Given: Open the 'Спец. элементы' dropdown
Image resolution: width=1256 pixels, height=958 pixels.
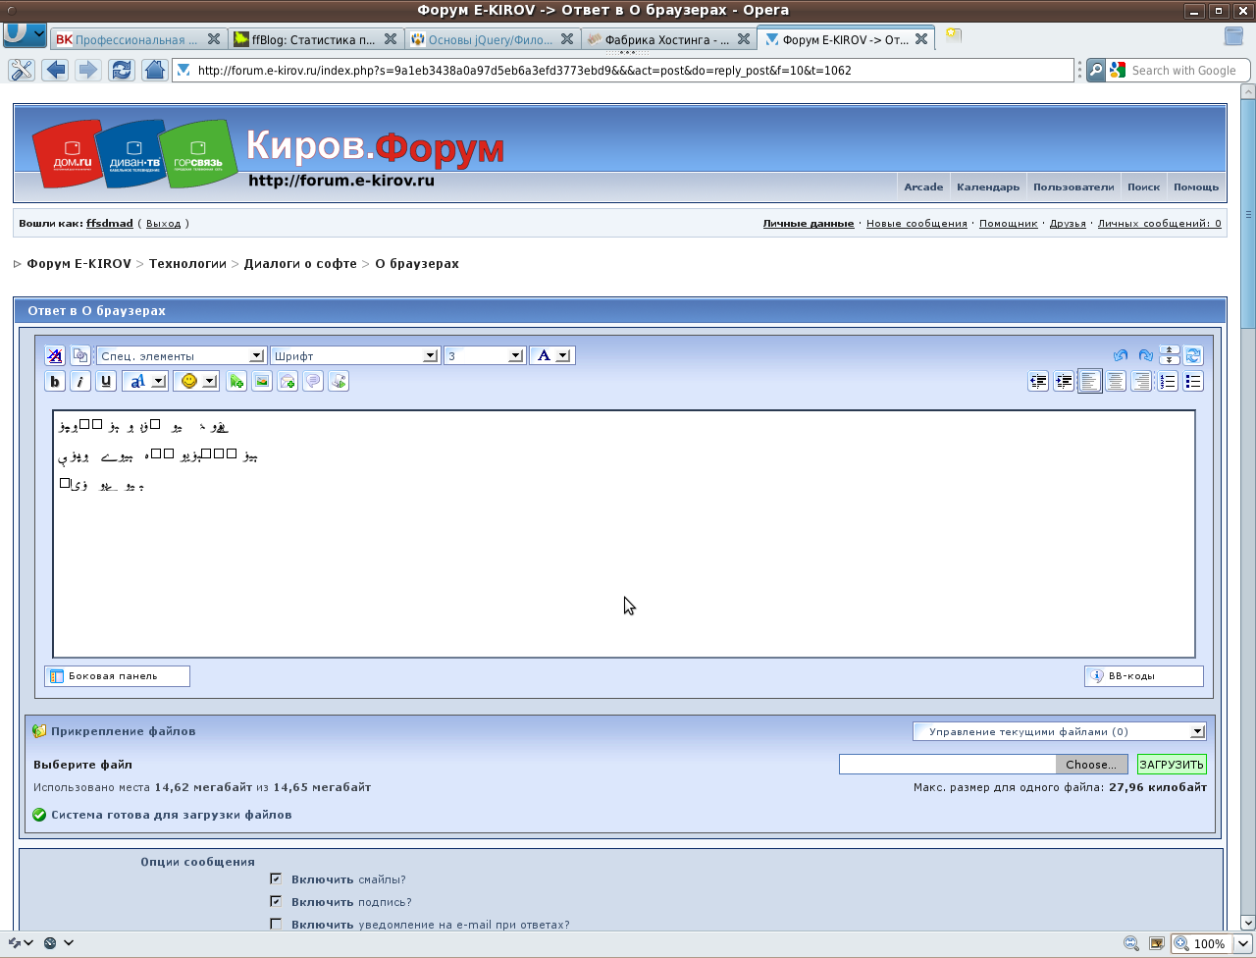Looking at the screenshot, I should coord(182,355).
